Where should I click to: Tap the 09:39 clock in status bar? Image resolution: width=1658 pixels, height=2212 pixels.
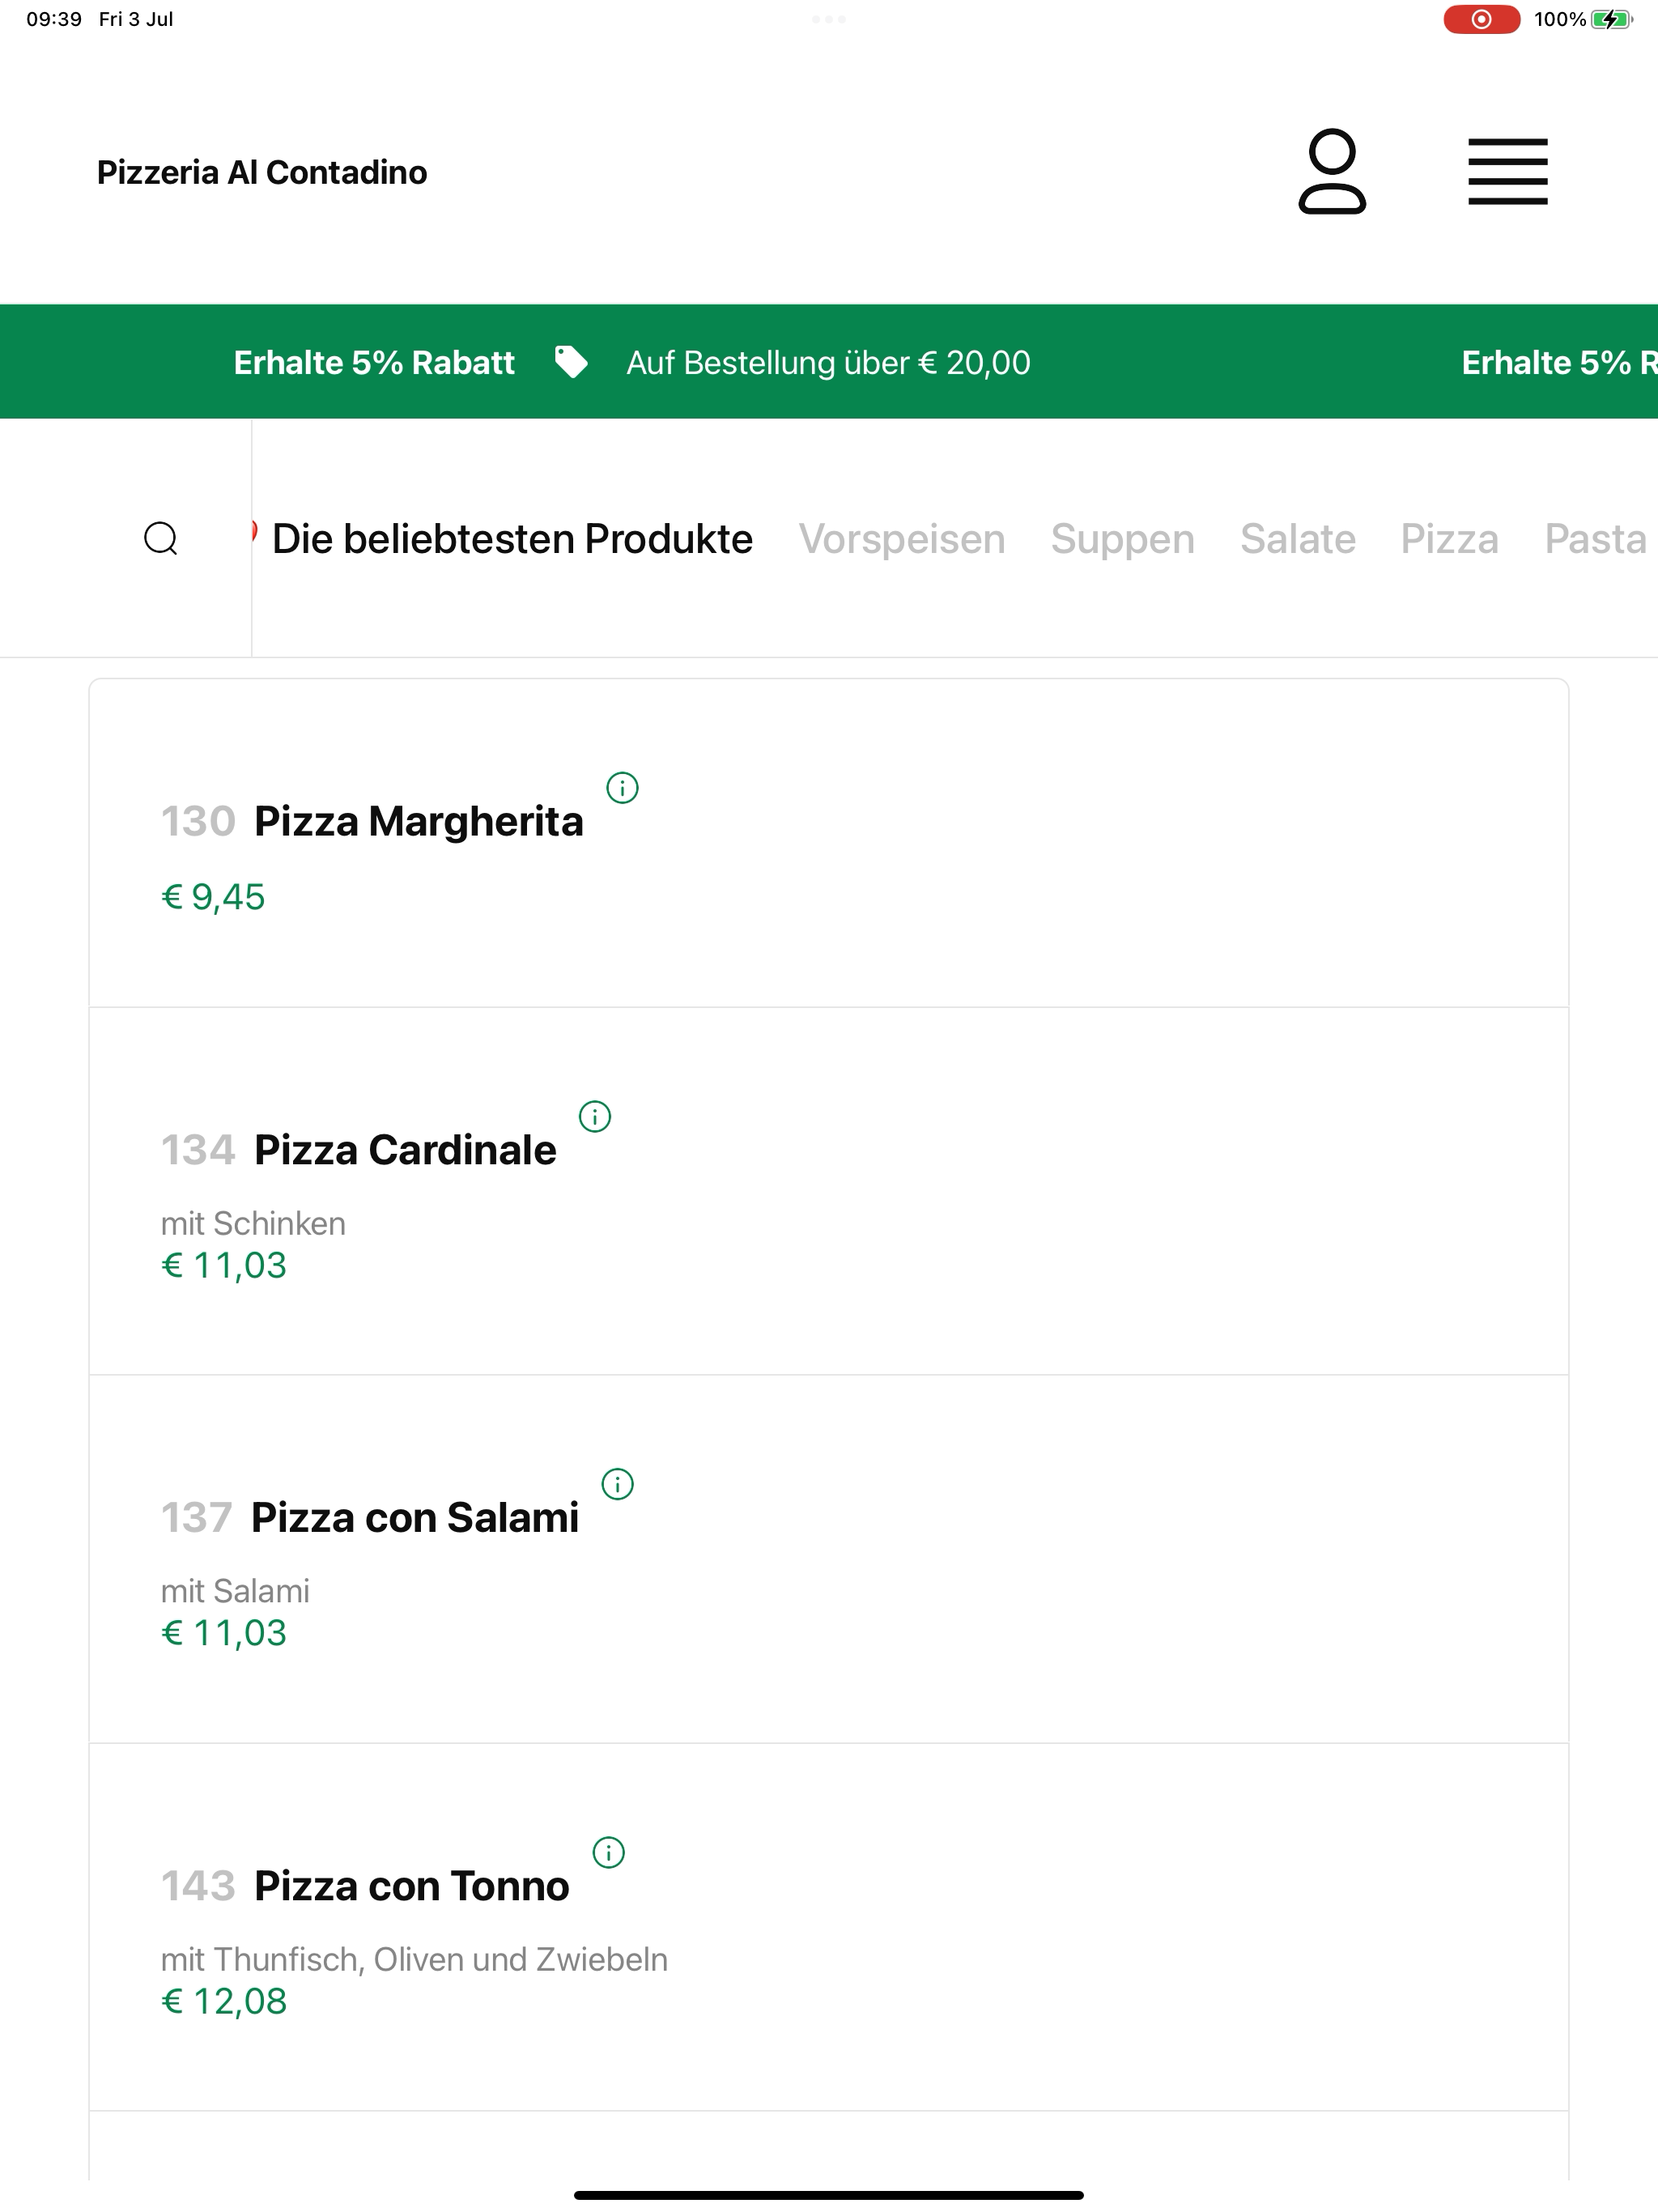pyautogui.click(x=54, y=19)
